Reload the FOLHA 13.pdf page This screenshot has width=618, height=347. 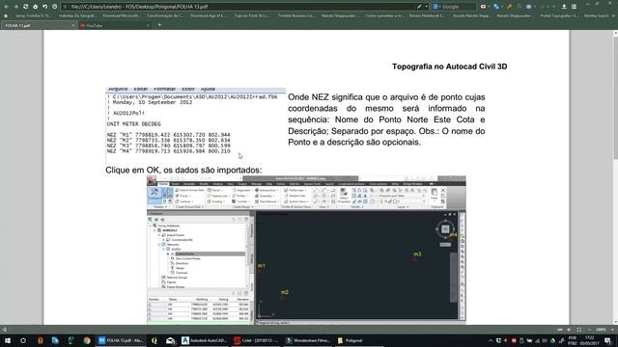pyautogui.click(x=26, y=7)
